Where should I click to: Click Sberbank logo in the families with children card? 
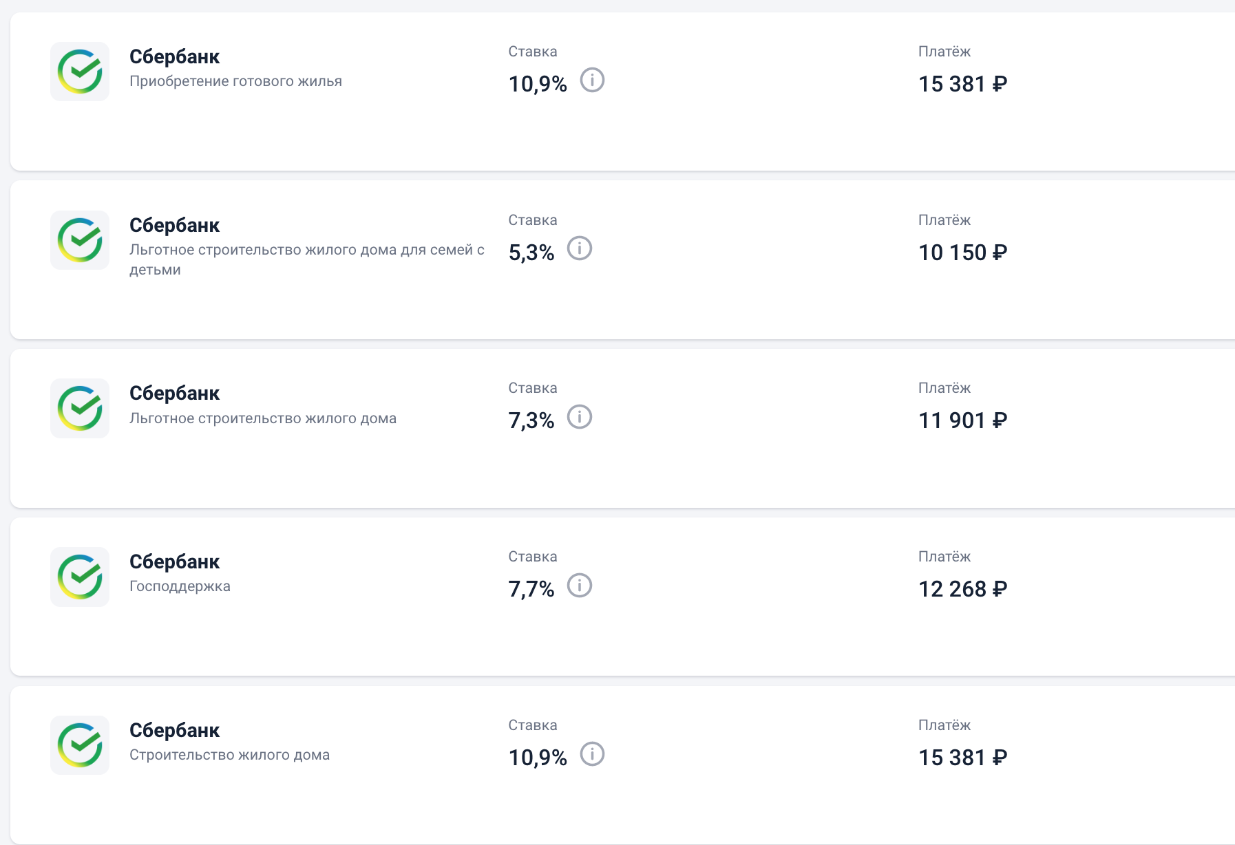click(x=80, y=240)
